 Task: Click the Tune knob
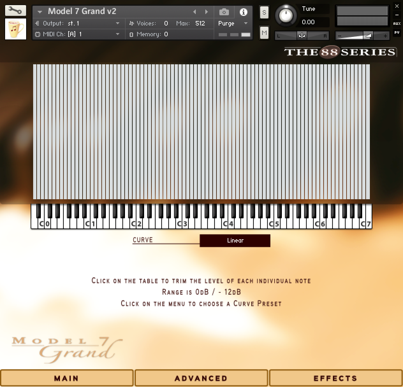286,15
